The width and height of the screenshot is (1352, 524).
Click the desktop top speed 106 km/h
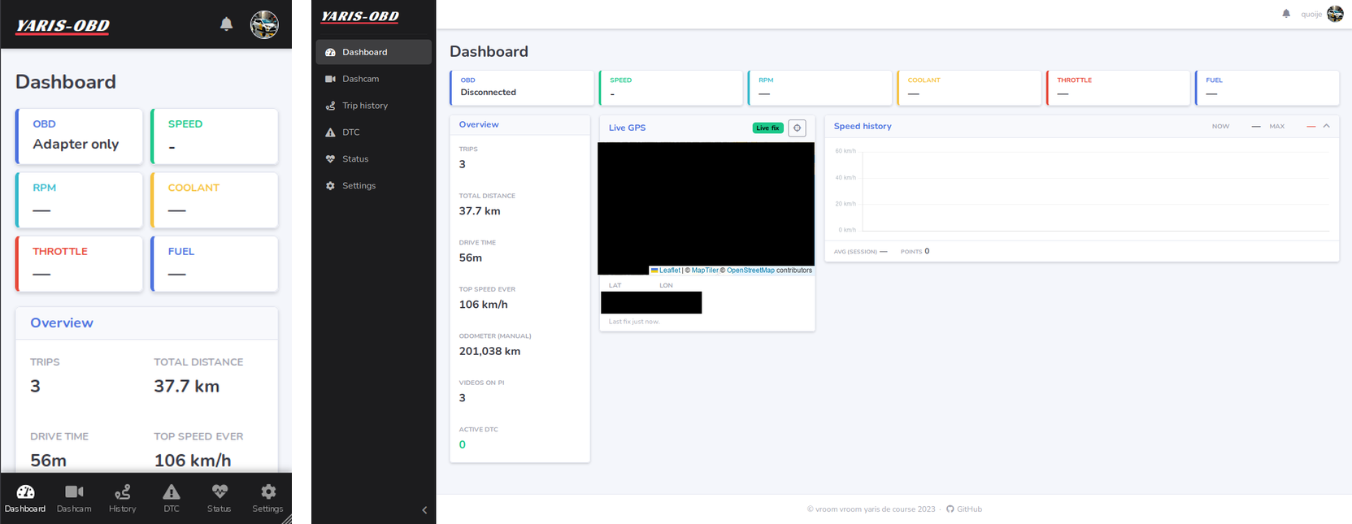pos(483,305)
